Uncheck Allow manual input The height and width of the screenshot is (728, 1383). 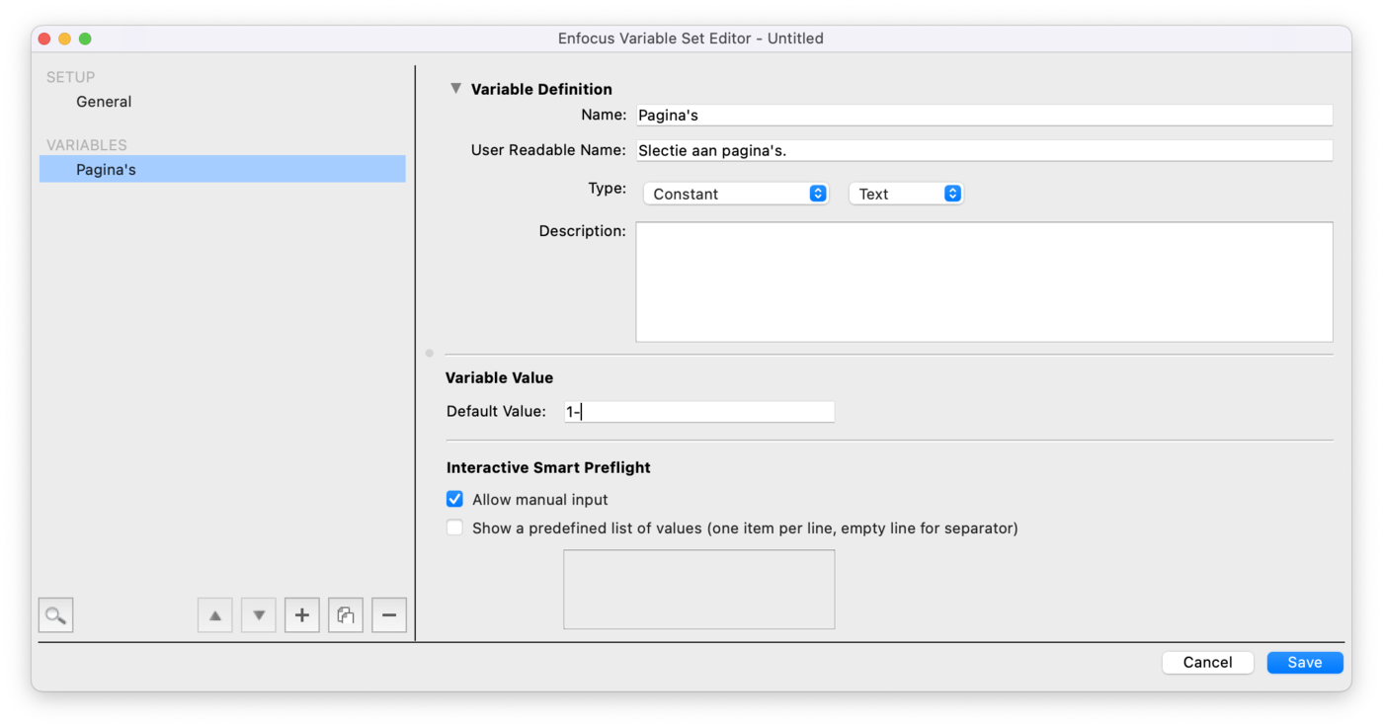[x=454, y=500]
